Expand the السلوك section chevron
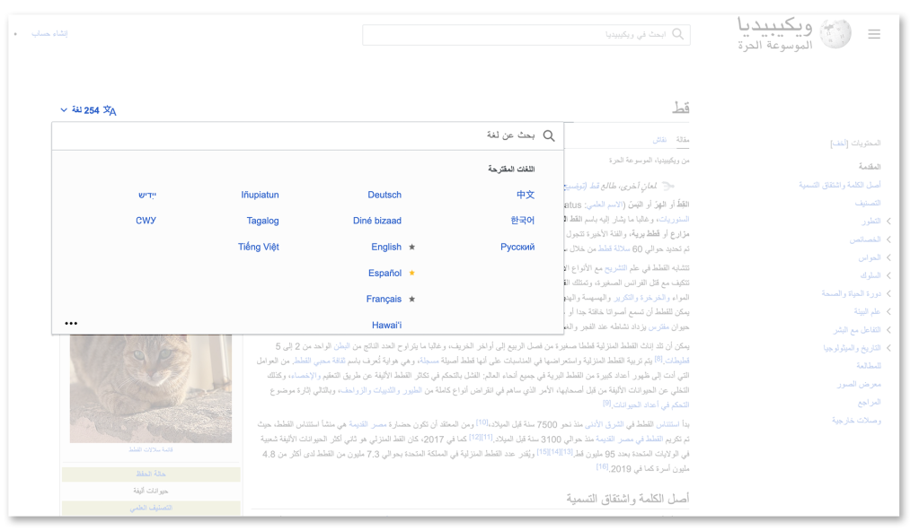 point(888,275)
